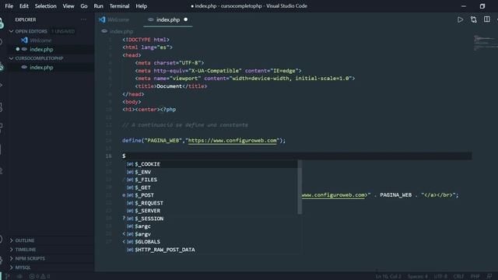Switch to the Welcome tab
The width and height of the screenshot is (498, 280).
[118, 19]
